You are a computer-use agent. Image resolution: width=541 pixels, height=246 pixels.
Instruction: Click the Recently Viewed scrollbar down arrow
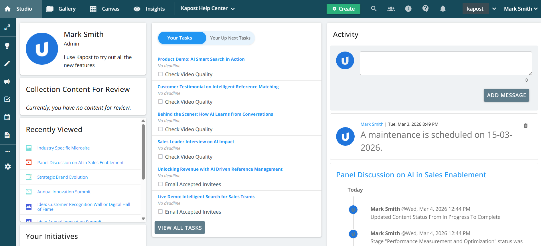[143, 219]
